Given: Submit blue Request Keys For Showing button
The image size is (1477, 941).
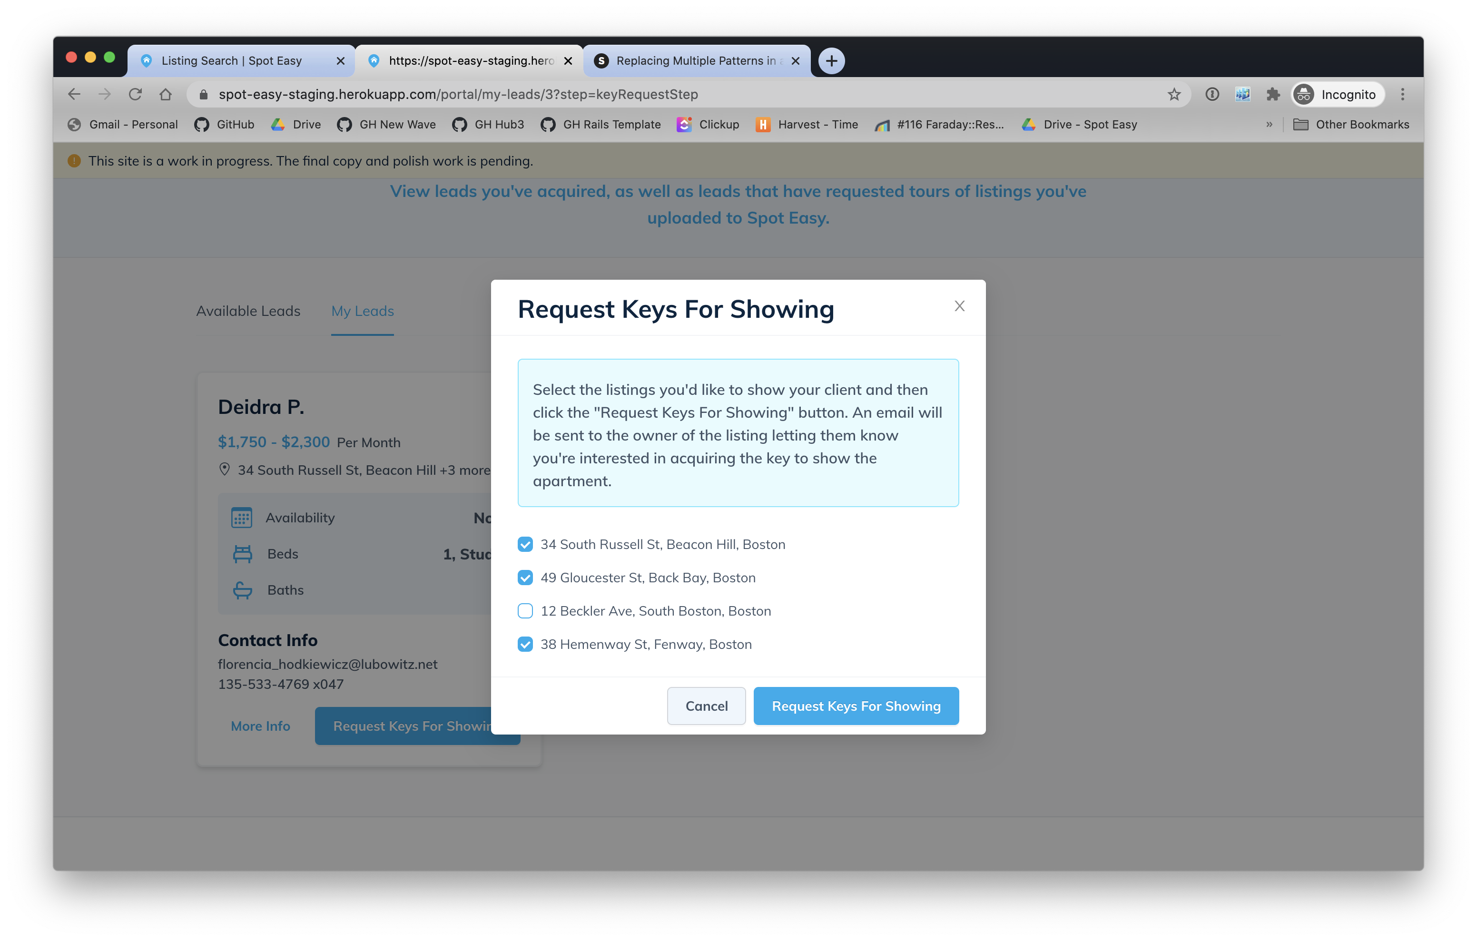Looking at the screenshot, I should point(856,706).
